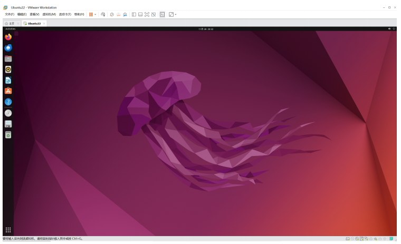Toggle the thumbnail bar view
Viewport: 401px width, 244px height.
(140, 15)
